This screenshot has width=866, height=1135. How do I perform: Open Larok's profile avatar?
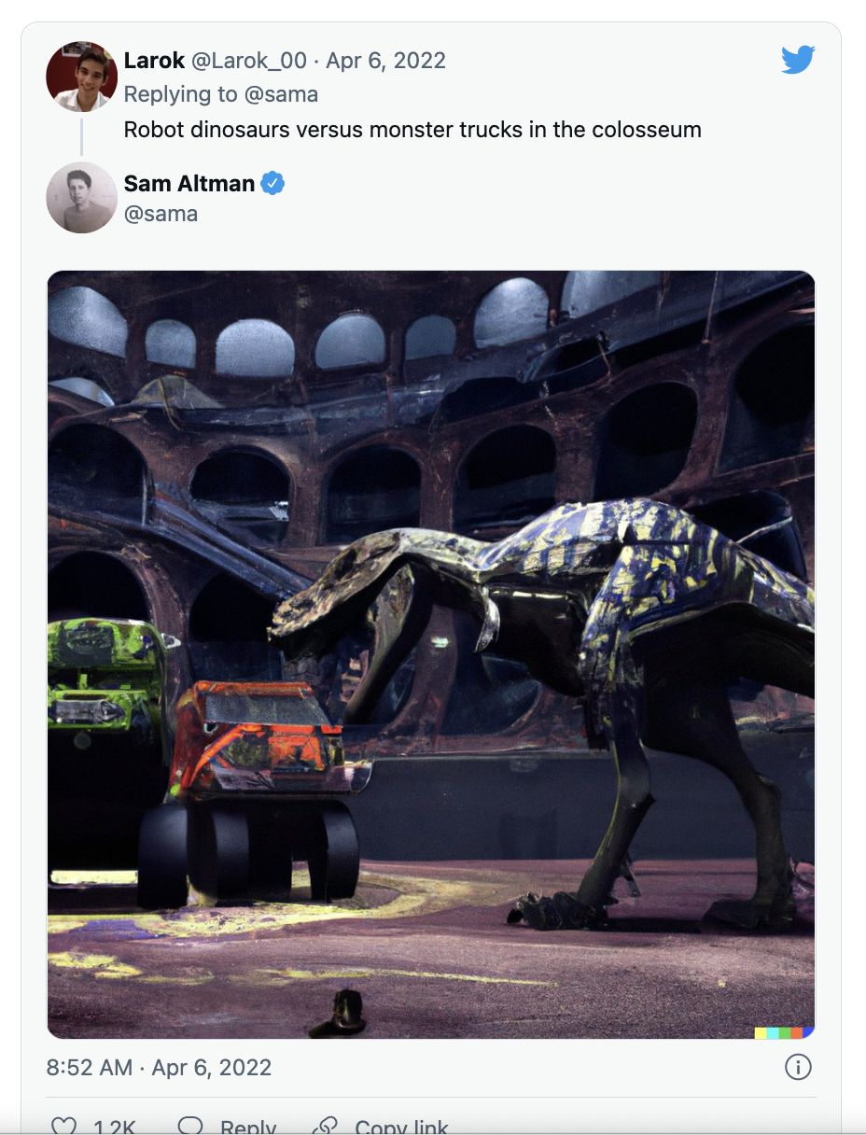(81, 77)
